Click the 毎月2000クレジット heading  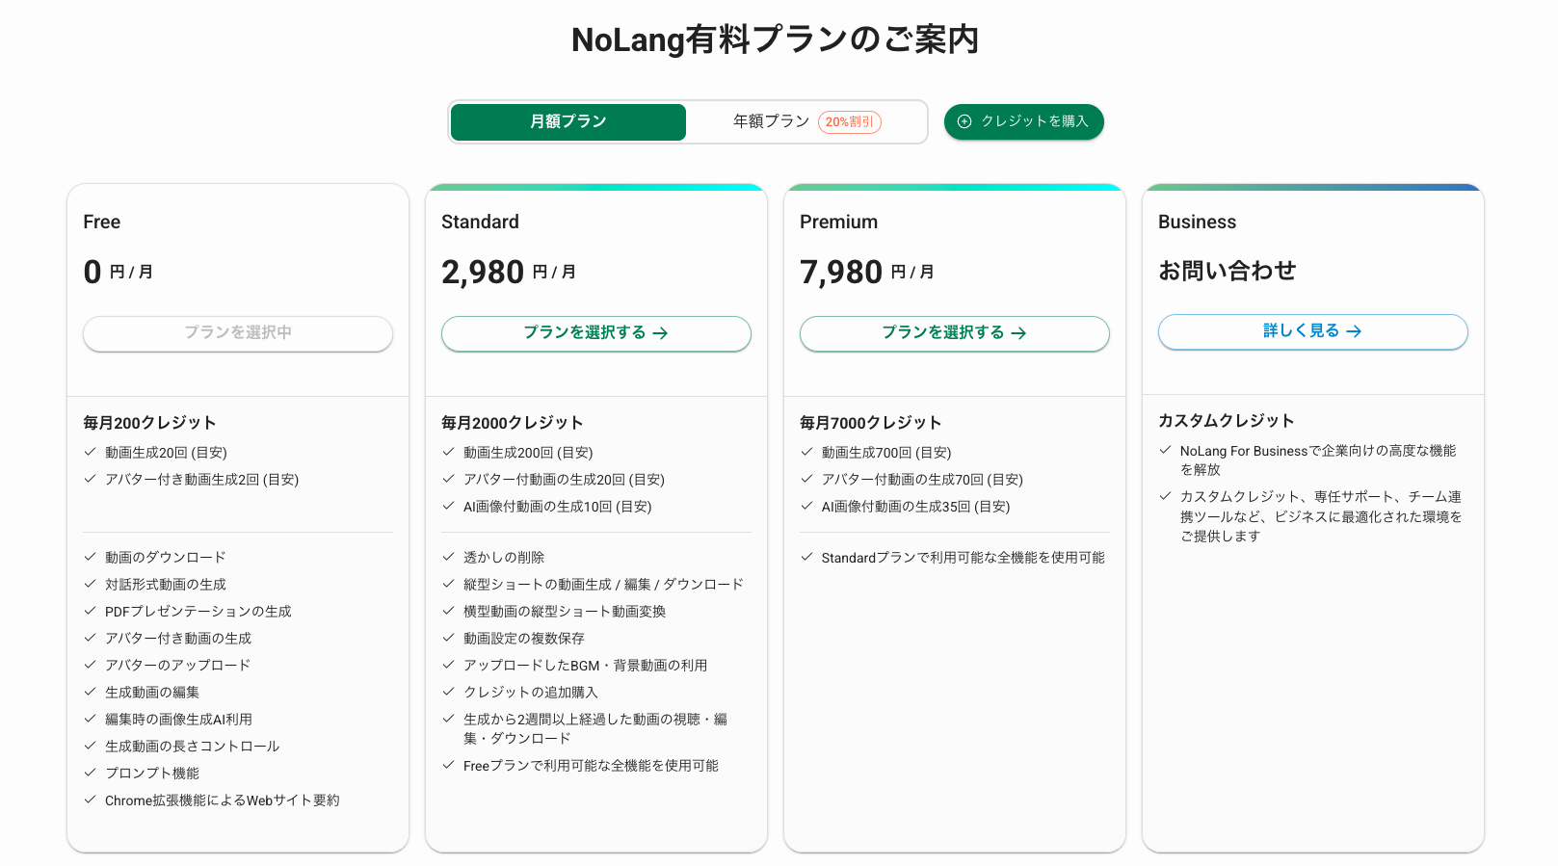(513, 423)
